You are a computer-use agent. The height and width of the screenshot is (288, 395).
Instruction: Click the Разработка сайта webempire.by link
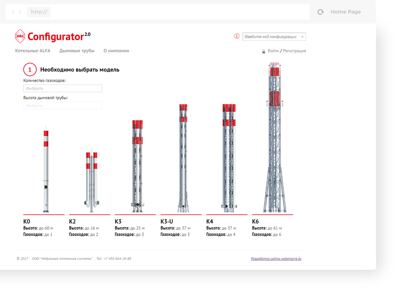click(x=276, y=259)
